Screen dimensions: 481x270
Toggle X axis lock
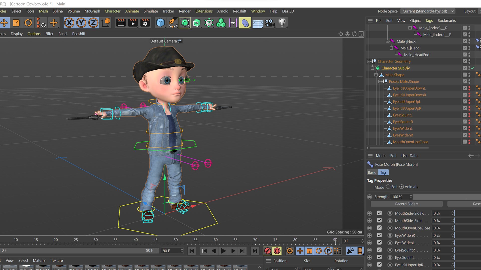69,23
